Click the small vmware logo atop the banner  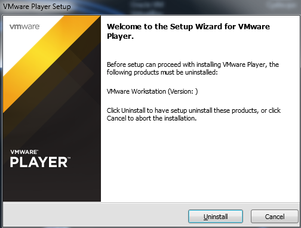pyautogui.click(x=24, y=27)
